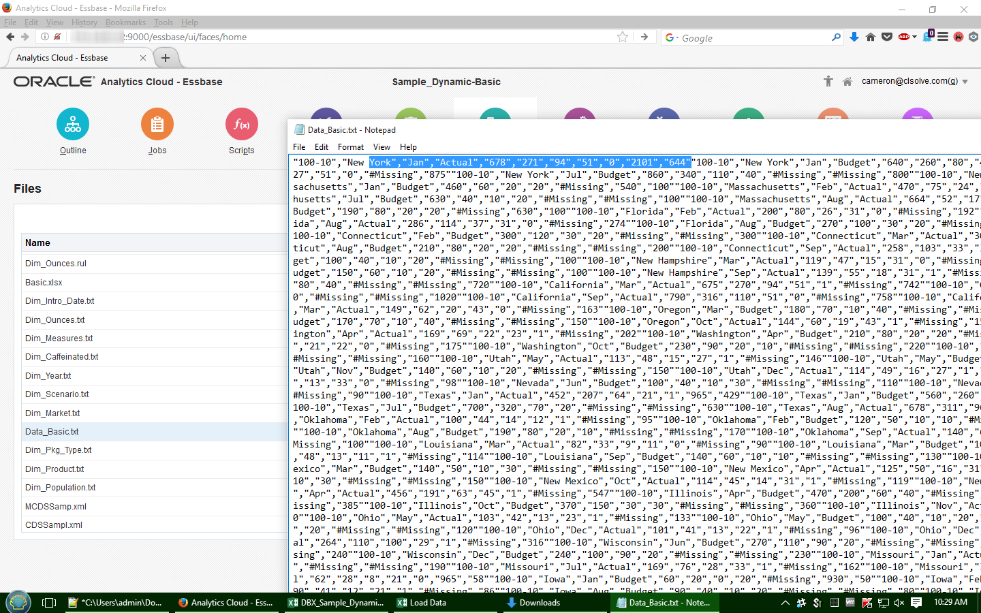981x613 pixels.
Task: Close the Analytics Cloud - Essbase tab
Action: [x=142, y=58]
